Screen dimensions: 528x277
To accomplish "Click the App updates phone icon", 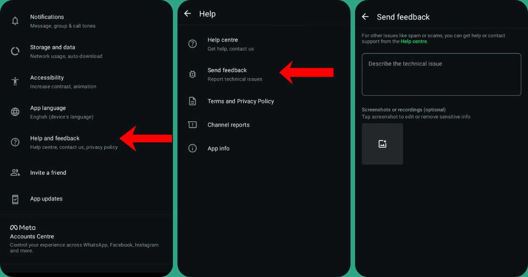I will click(x=15, y=198).
